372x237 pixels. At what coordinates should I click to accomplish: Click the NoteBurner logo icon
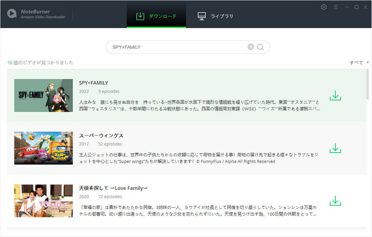12,14
